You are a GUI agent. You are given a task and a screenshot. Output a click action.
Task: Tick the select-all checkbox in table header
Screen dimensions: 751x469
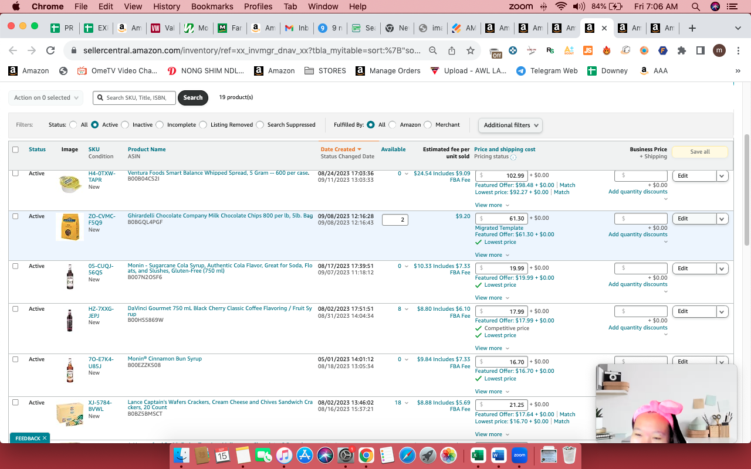15,149
